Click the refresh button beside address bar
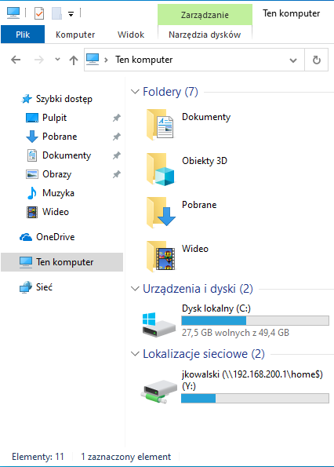This screenshot has height=467, width=334. point(317,60)
